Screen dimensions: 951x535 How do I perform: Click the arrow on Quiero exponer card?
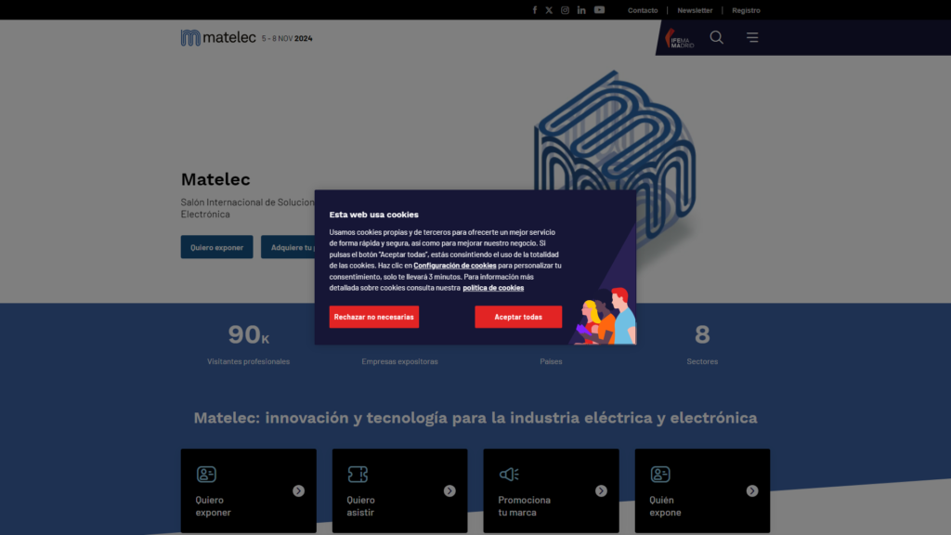click(x=298, y=490)
